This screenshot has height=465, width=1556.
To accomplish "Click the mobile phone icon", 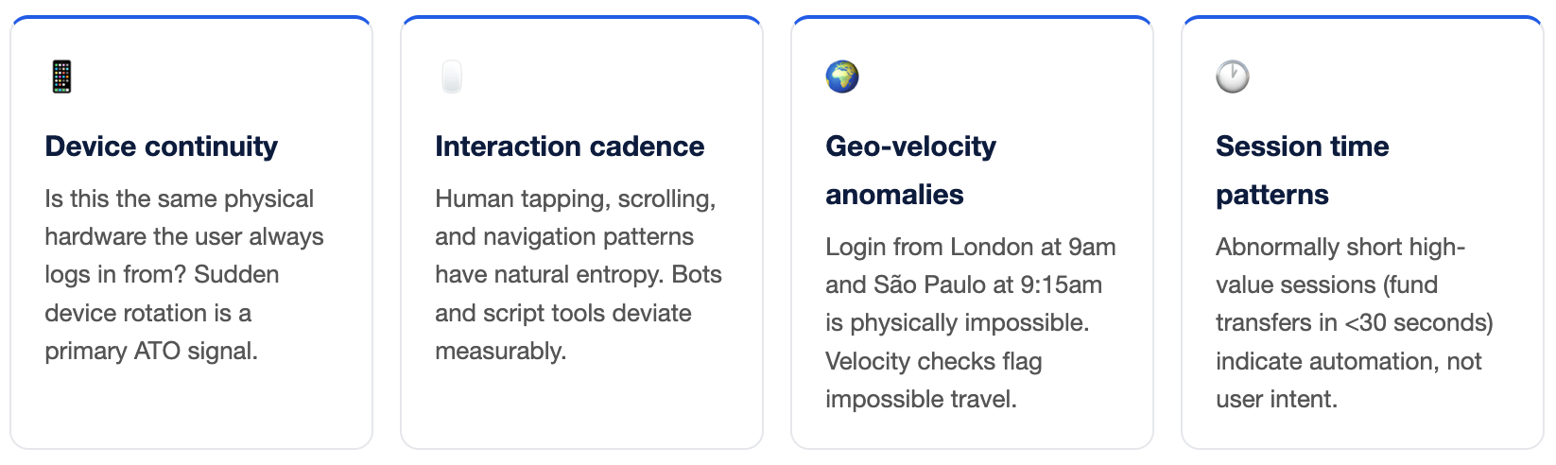I will pos(61,77).
